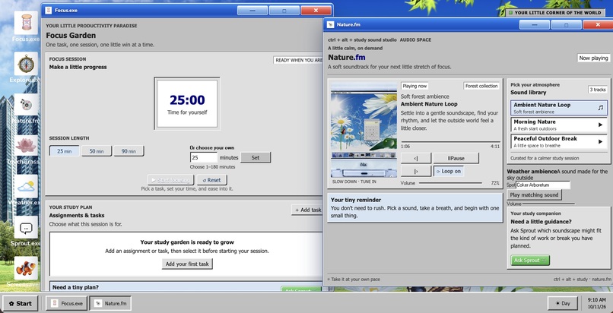This screenshot has height=313, width=613.
Task: Open the Explorer.exe compass desktop icon
Action: 26,64
